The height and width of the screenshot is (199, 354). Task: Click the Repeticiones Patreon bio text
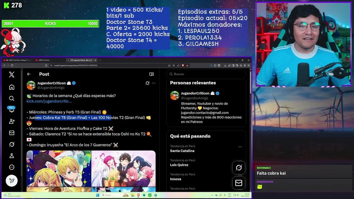click(x=211, y=119)
